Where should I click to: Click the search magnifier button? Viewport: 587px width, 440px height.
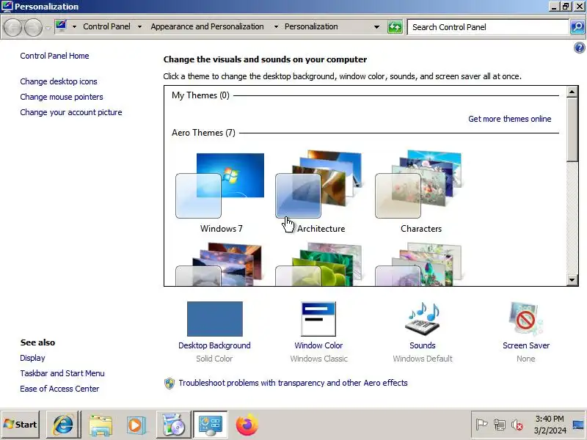tap(577, 27)
